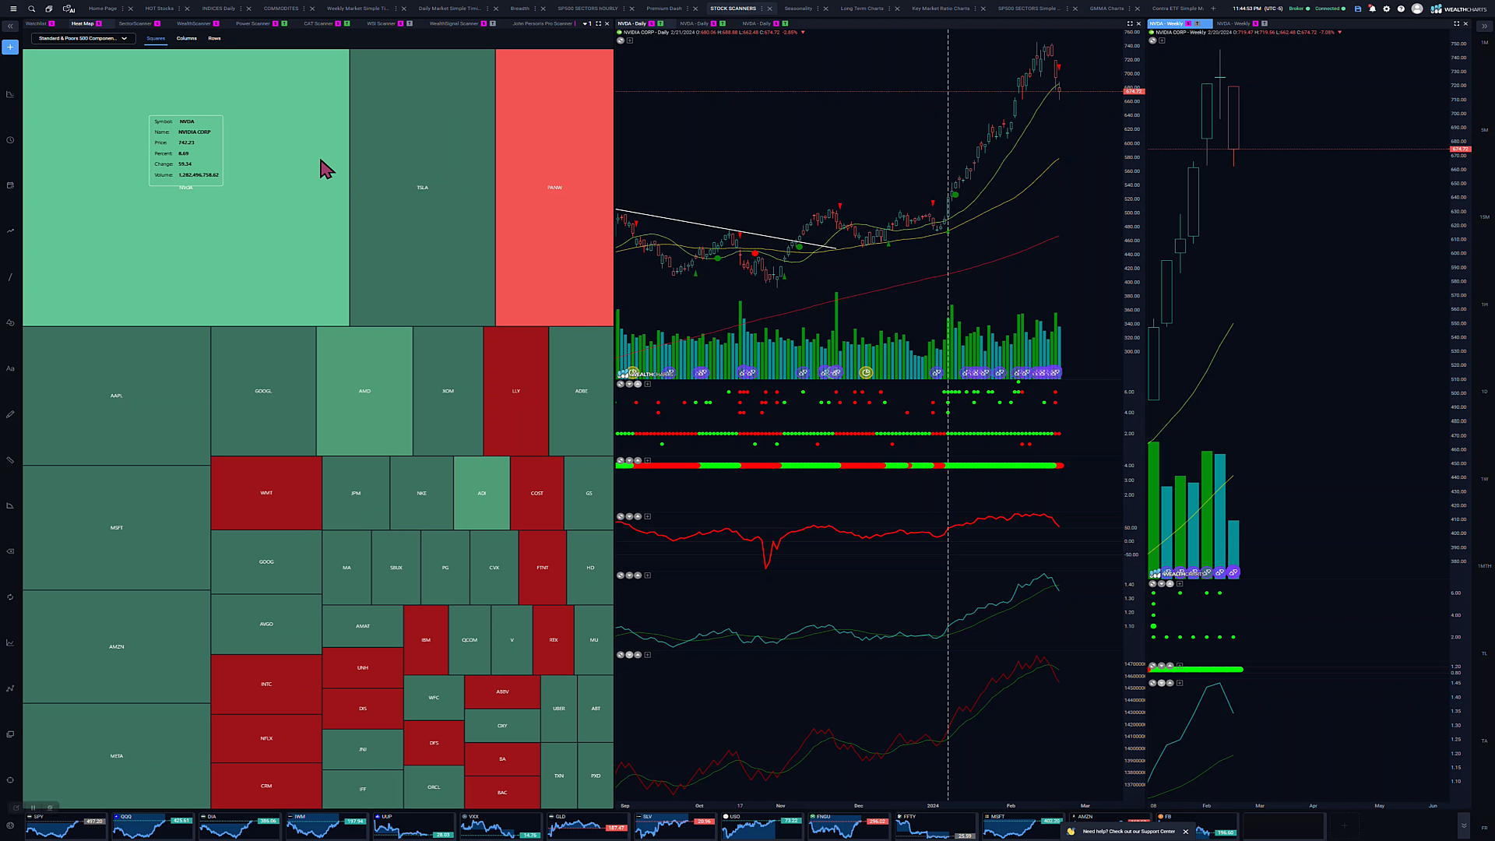Click the PANW red heat map tile
Image resolution: width=1495 pixels, height=841 pixels.
(554, 188)
